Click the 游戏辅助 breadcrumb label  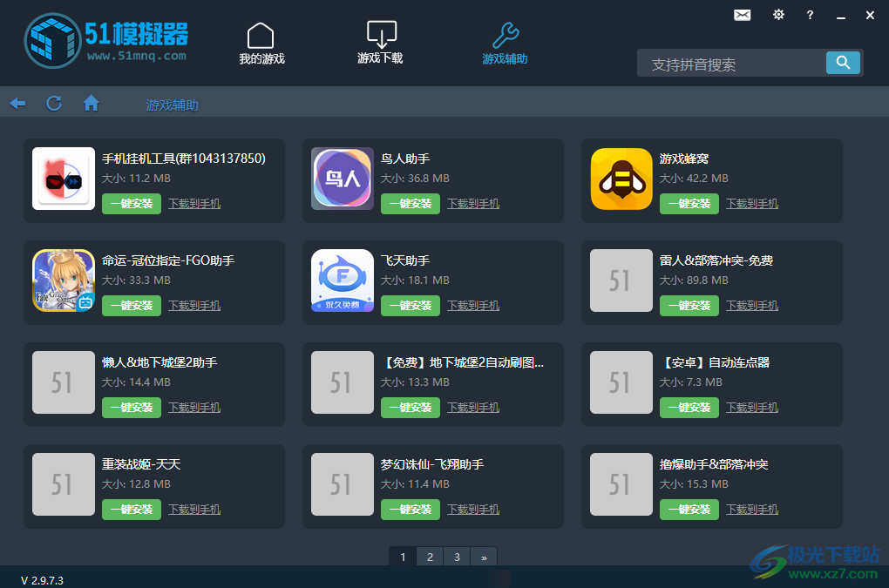172,105
